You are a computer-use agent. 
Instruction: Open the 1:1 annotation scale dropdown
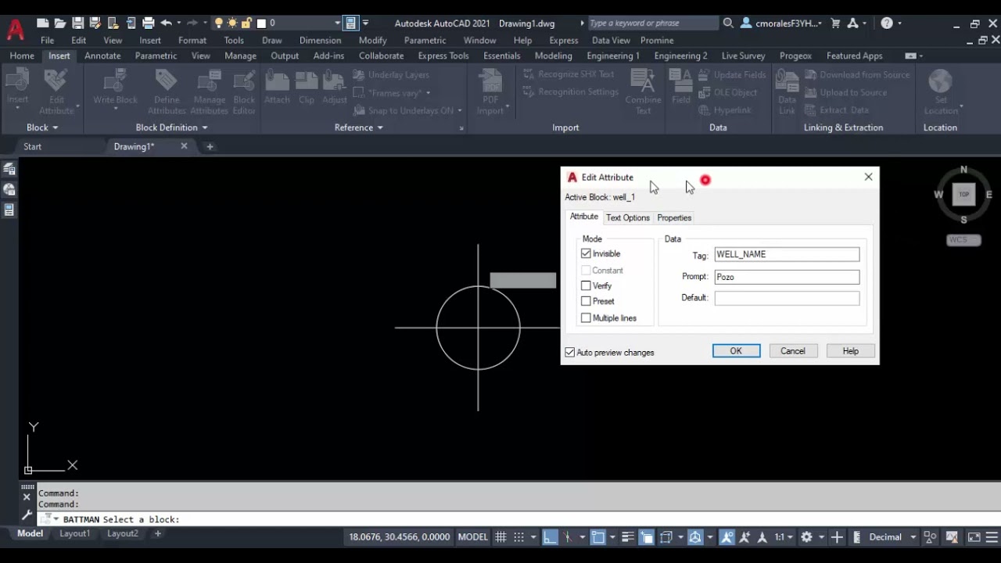(784, 537)
